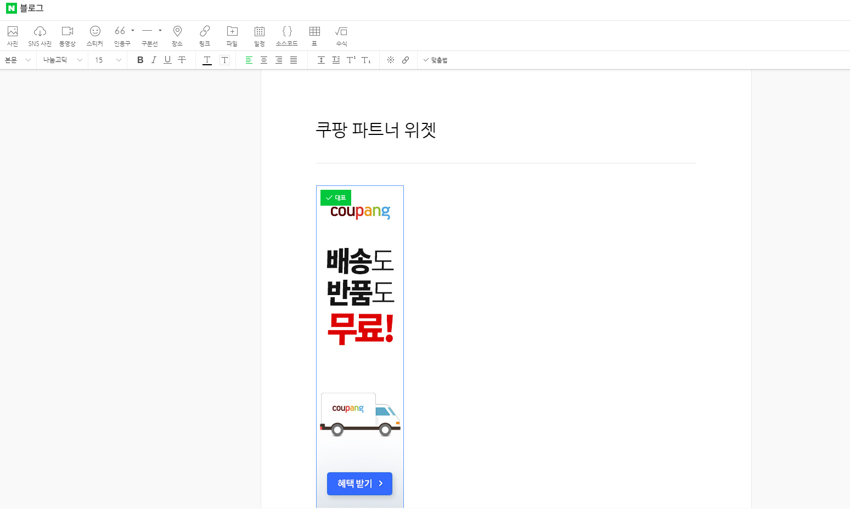Click the 블로그 header text
Viewport: 850px width, 509px height.
(31, 8)
